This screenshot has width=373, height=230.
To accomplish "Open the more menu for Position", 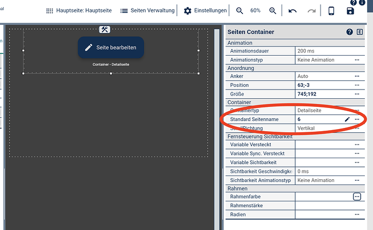I will 357,85.
